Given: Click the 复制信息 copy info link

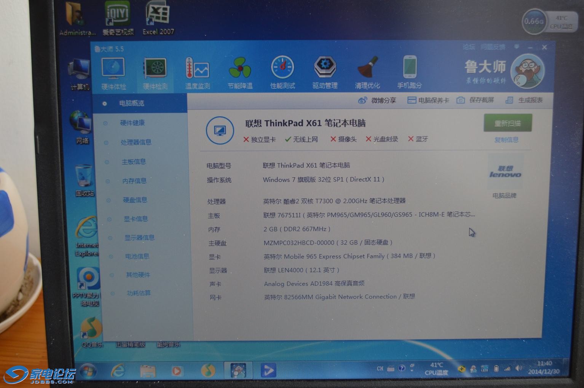Looking at the screenshot, I should [506, 140].
